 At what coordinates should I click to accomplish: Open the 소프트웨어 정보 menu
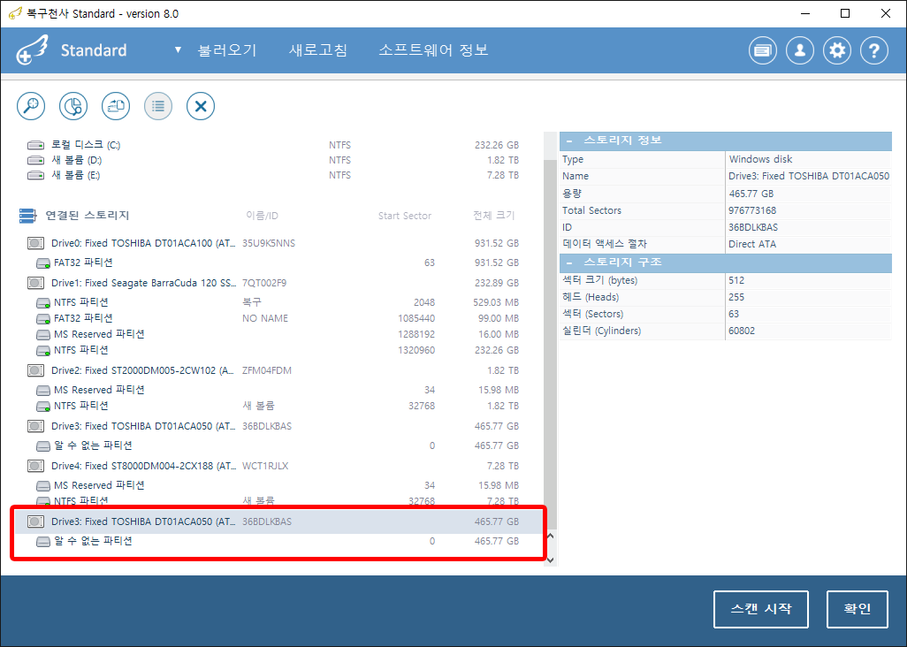(x=433, y=50)
